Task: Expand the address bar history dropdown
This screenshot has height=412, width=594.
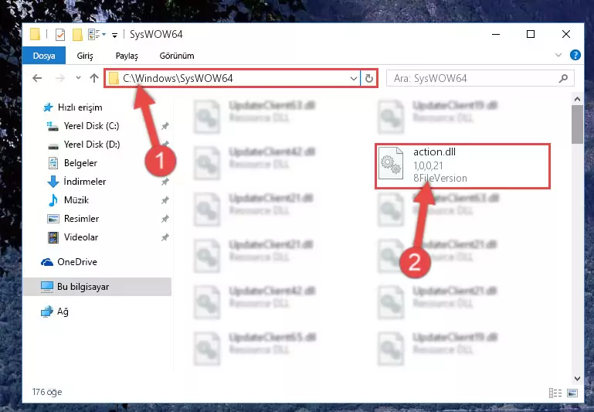Action: 354,79
